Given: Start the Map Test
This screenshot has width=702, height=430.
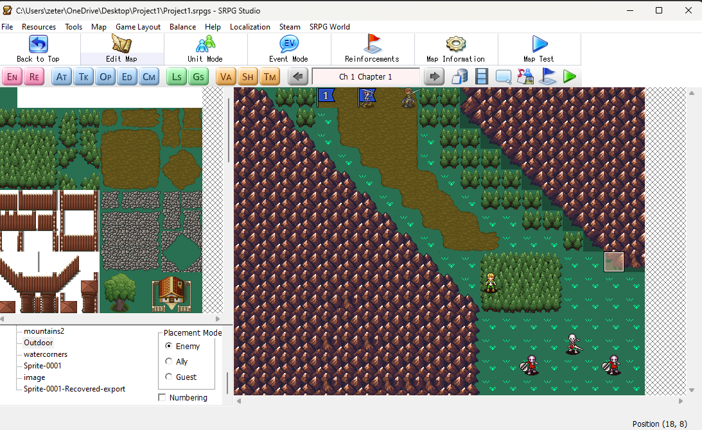Looking at the screenshot, I should click(x=539, y=49).
